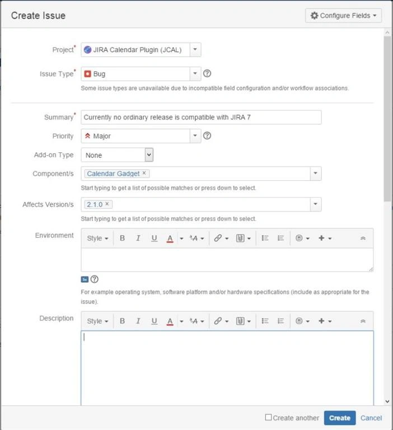The image size is (393, 430).
Task: Insert bullet list in Environment toolbar
Action: (265, 238)
